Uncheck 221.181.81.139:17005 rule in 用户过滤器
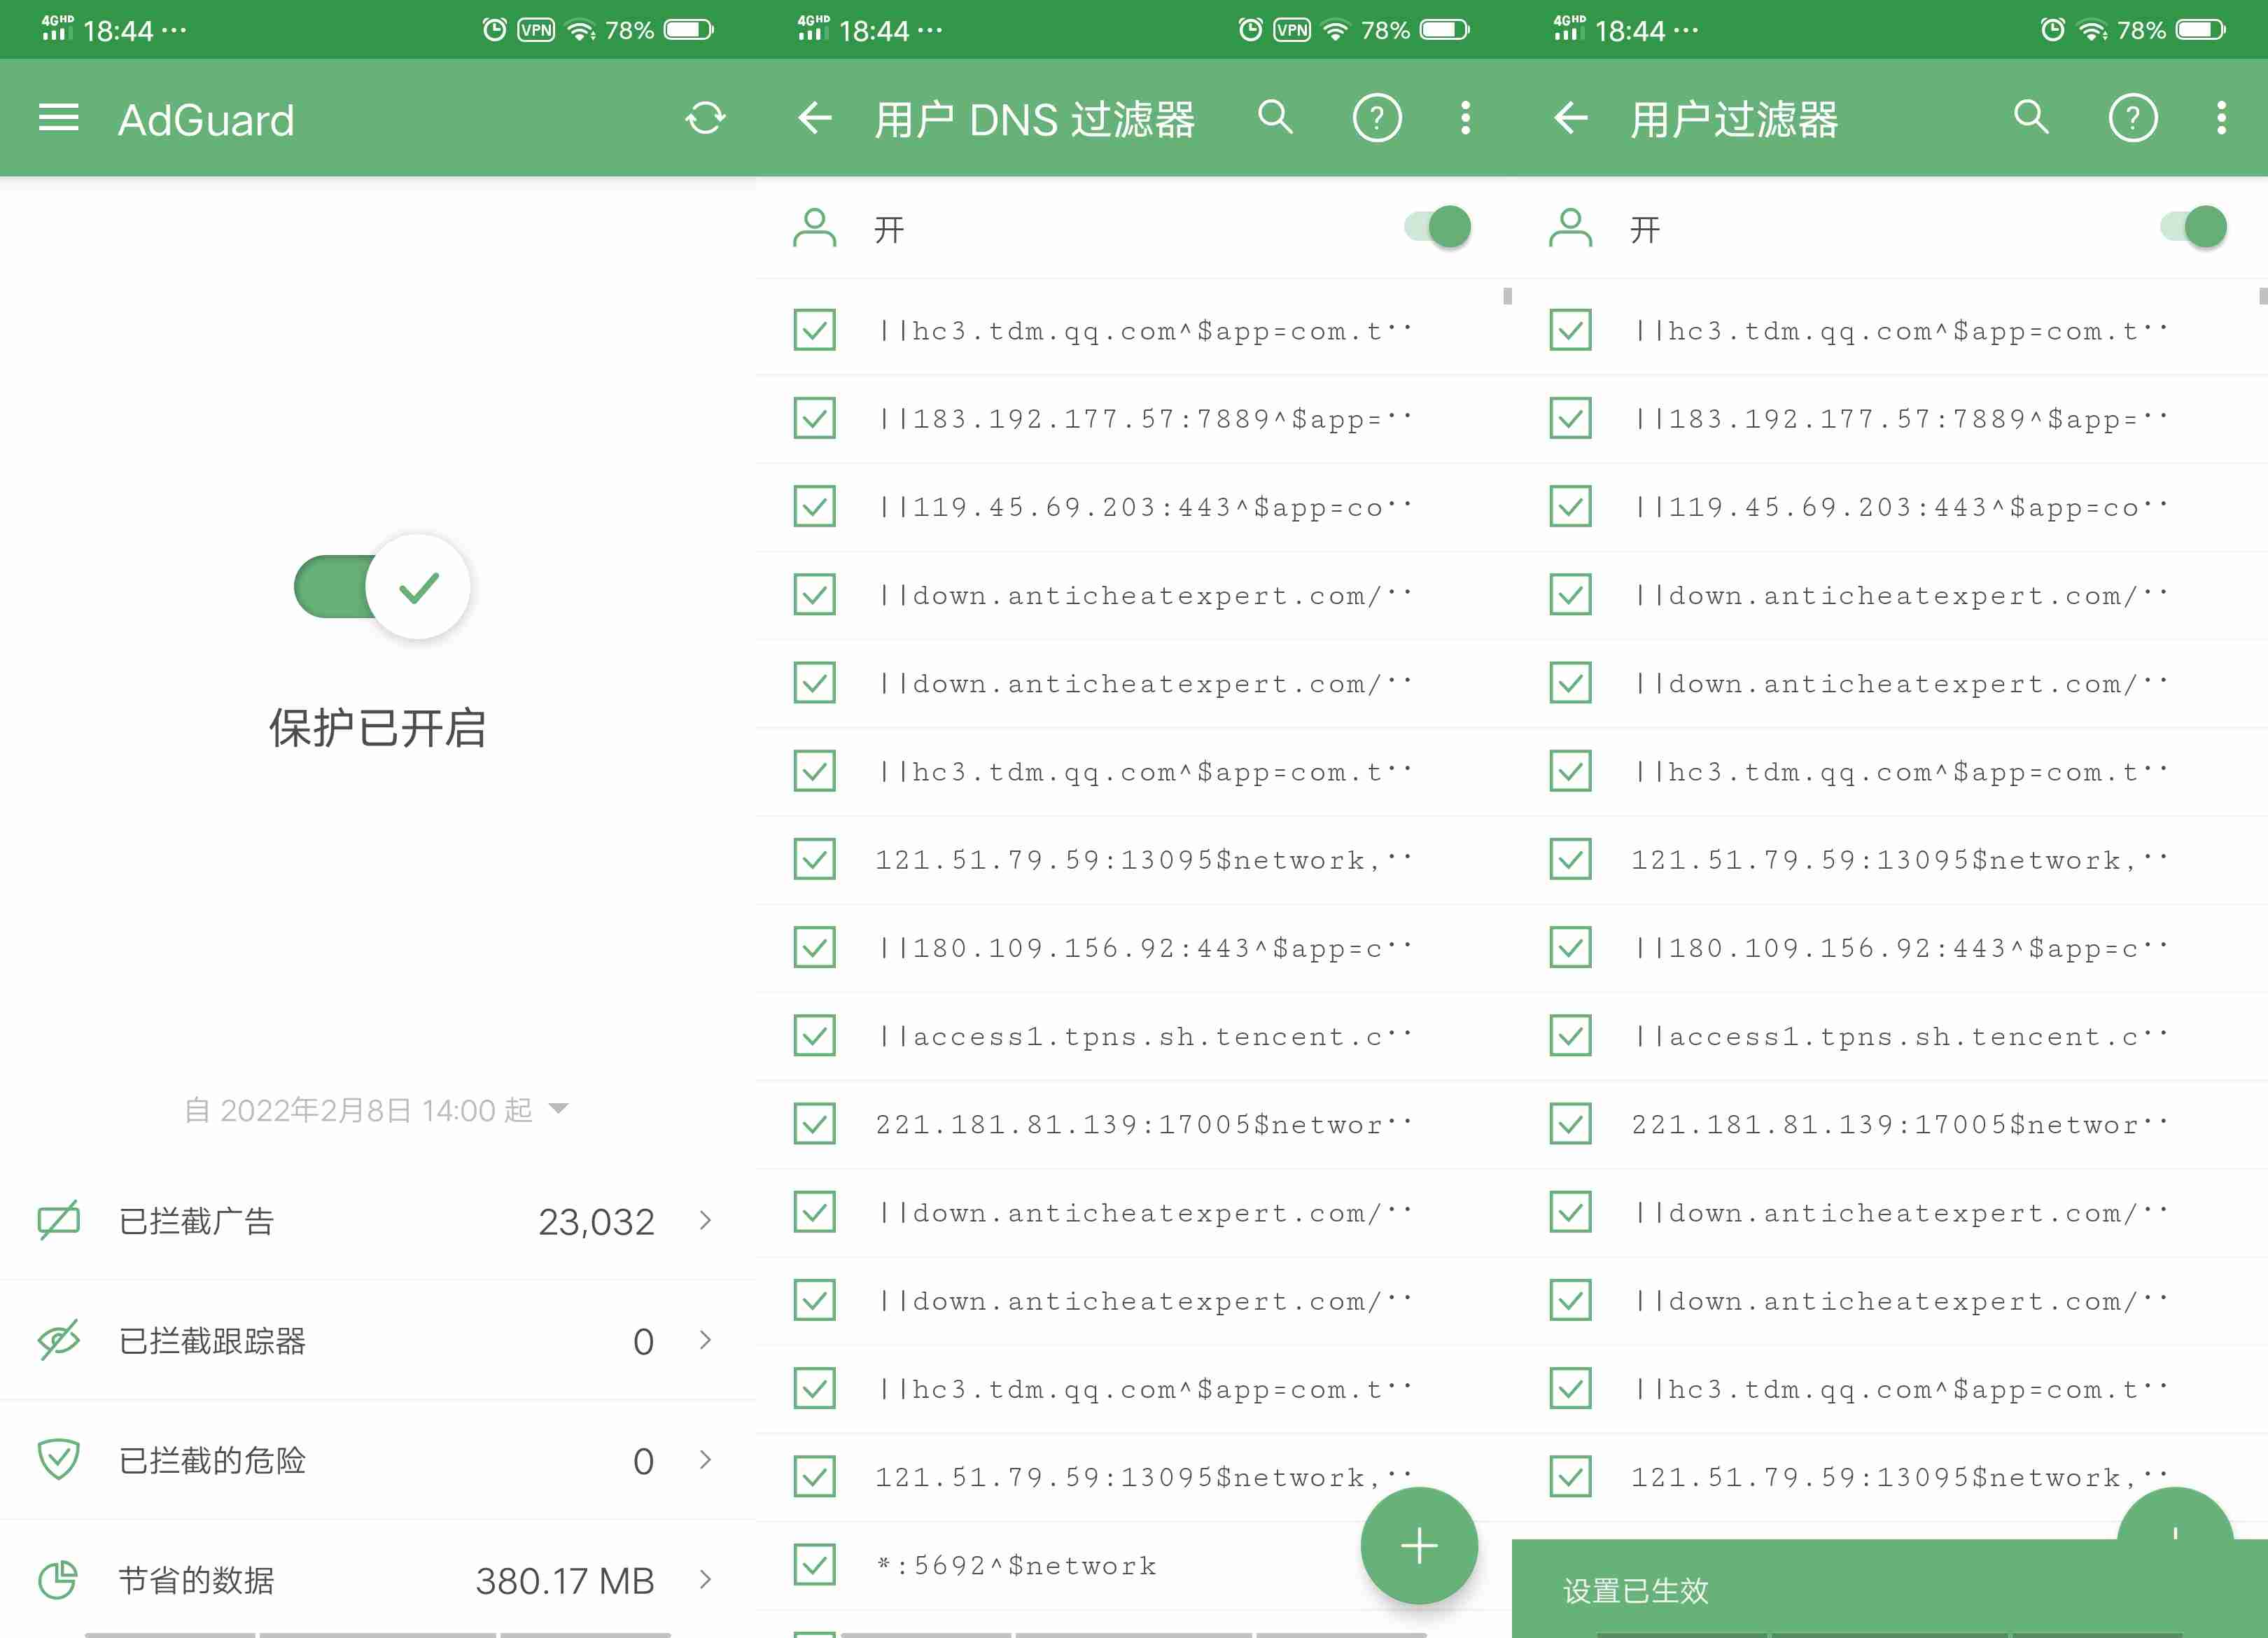 [x=1570, y=1123]
